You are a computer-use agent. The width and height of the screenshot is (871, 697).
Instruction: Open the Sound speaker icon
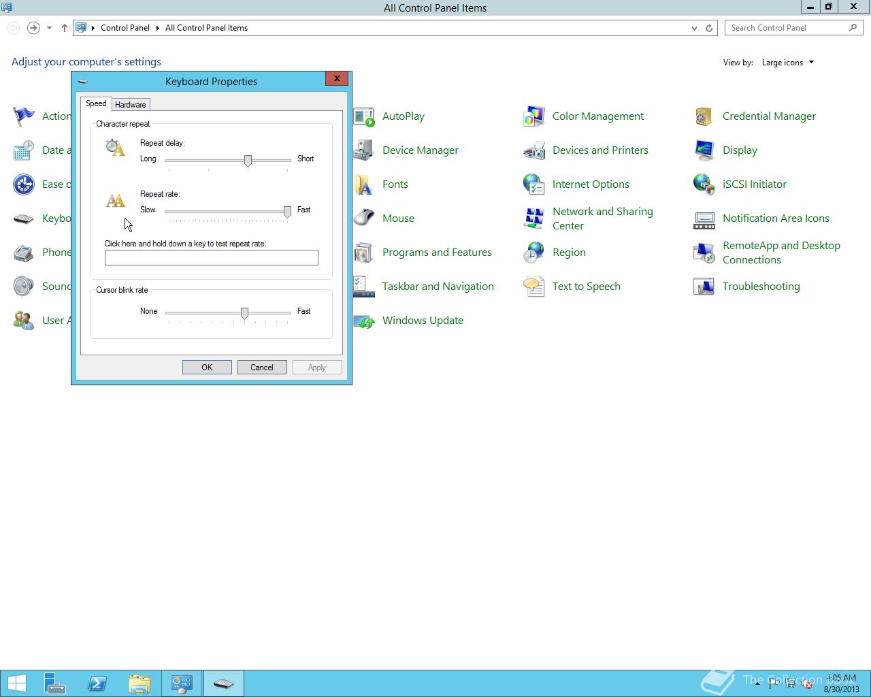tap(24, 287)
